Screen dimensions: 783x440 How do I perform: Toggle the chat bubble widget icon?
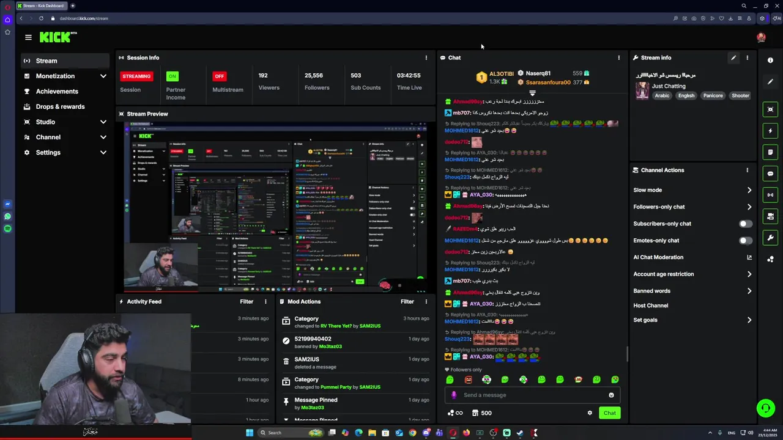point(770,174)
